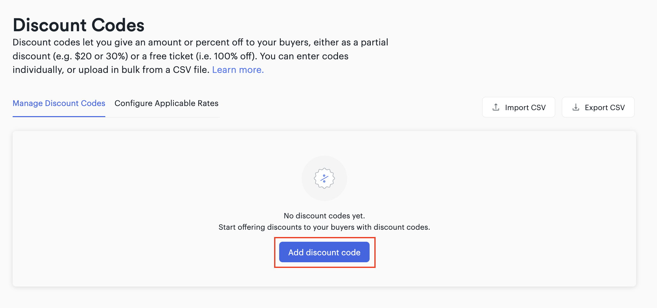Viewport: 657px width, 308px height.
Task: Import discount codes from a CSV file
Action: [x=519, y=107]
